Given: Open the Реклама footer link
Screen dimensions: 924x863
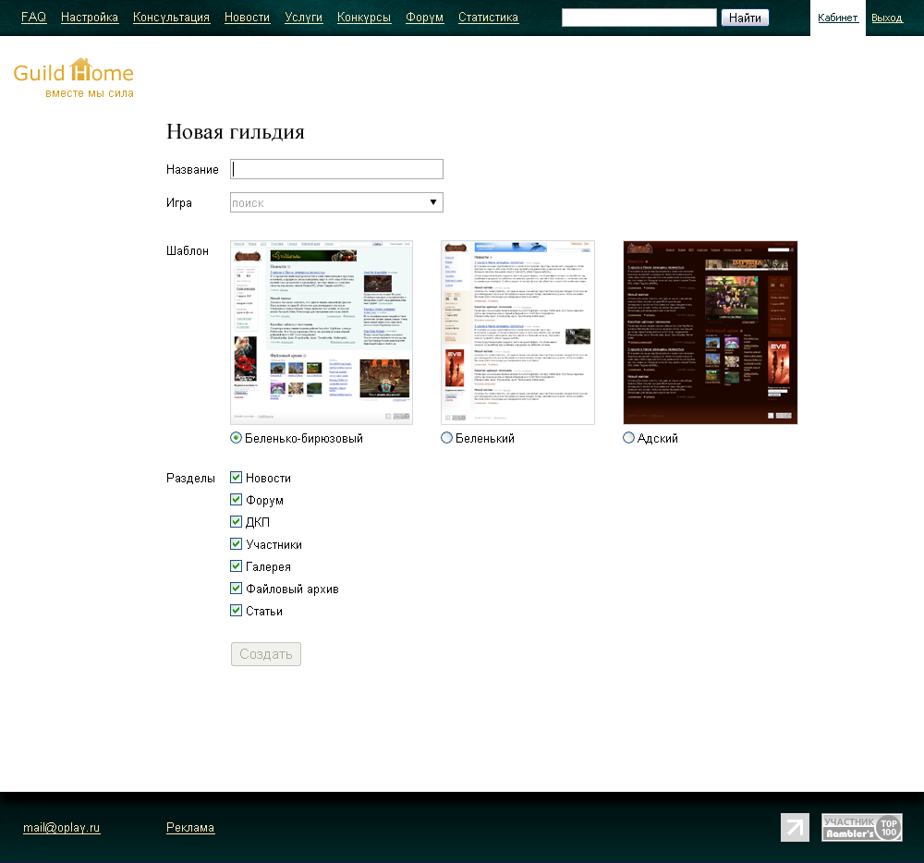Looking at the screenshot, I should tap(190, 827).
